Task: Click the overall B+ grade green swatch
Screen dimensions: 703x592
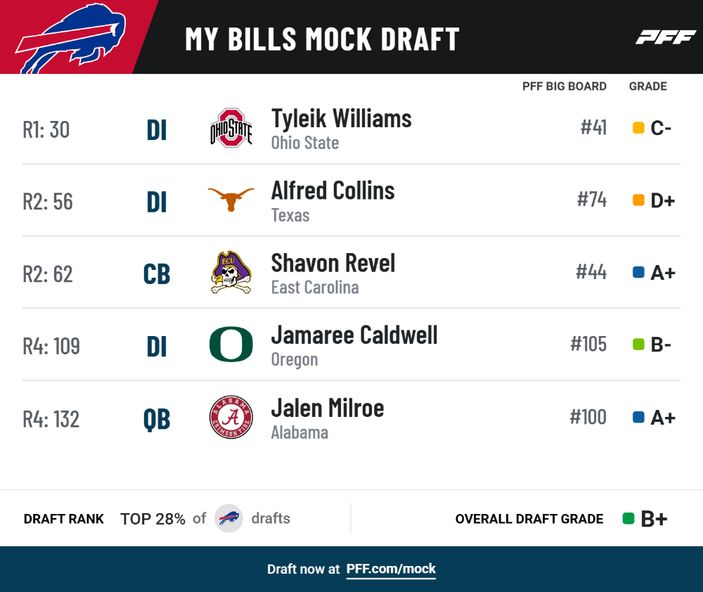Action: pyautogui.click(x=628, y=518)
